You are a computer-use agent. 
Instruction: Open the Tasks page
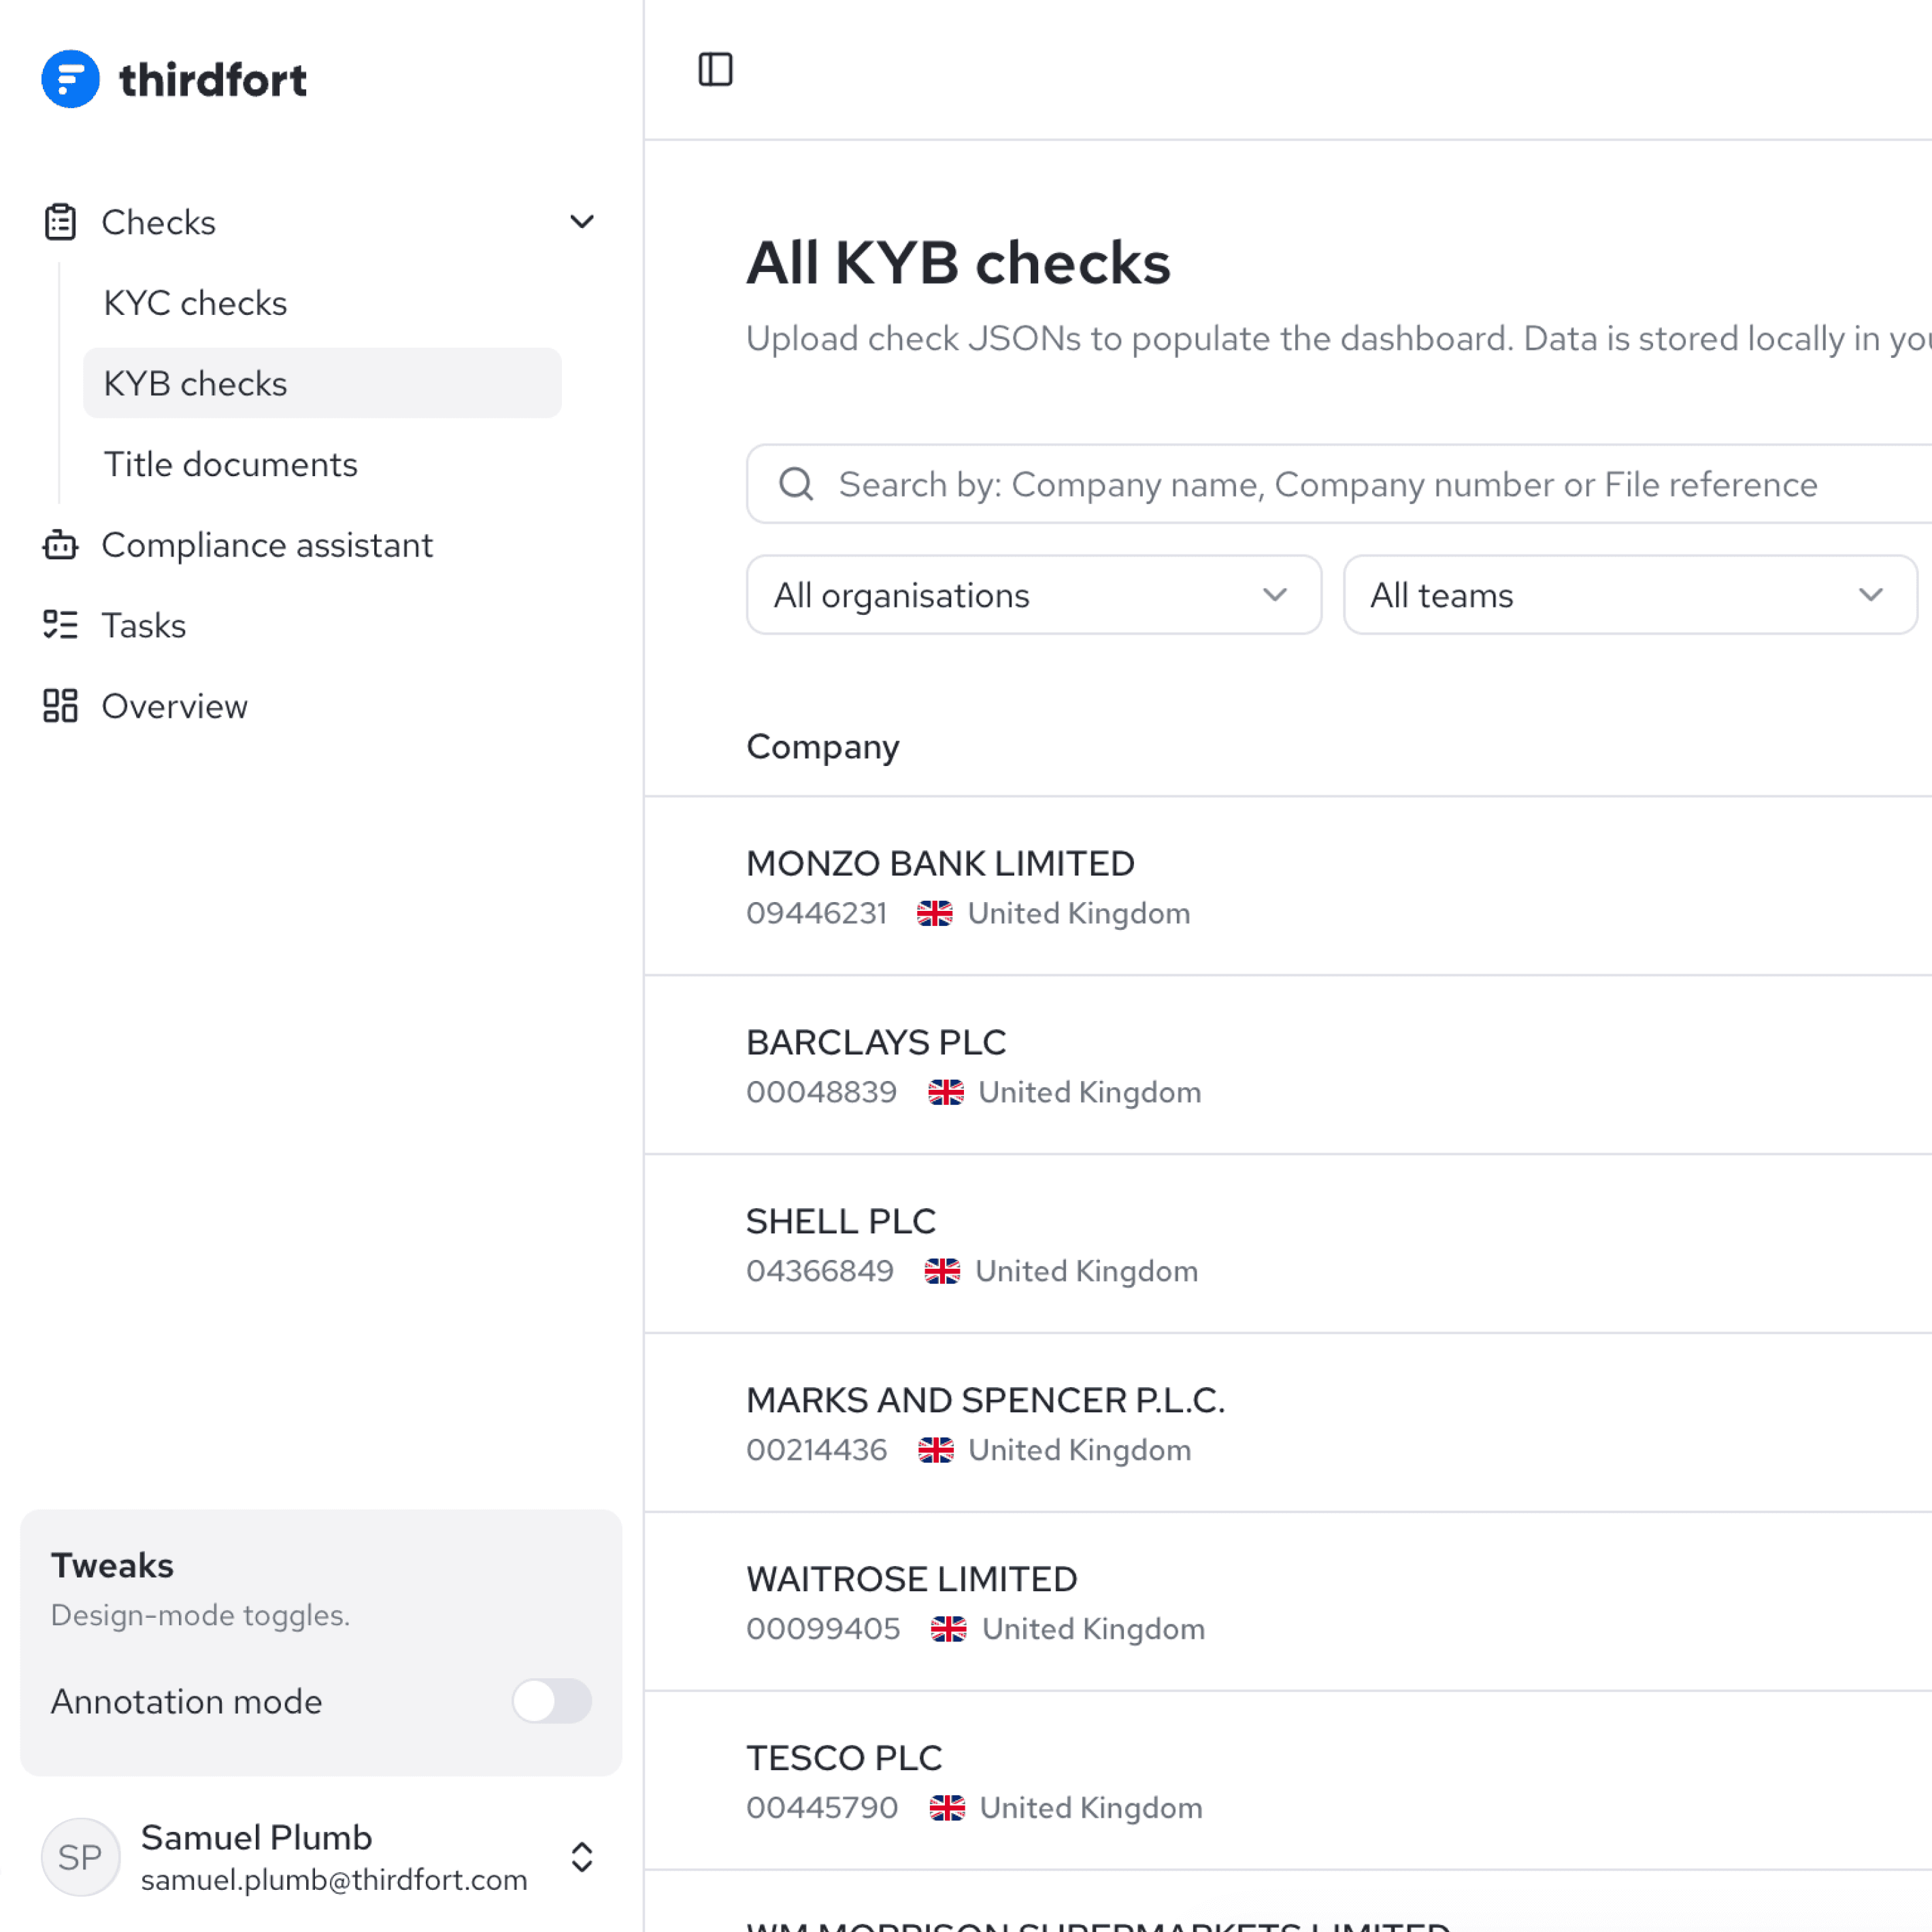[144, 625]
